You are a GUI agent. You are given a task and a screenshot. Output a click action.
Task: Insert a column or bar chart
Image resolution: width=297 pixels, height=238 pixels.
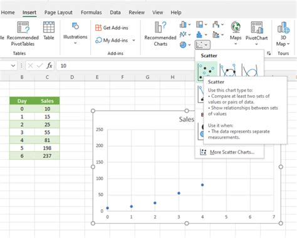pyautogui.click(x=183, y=24)
